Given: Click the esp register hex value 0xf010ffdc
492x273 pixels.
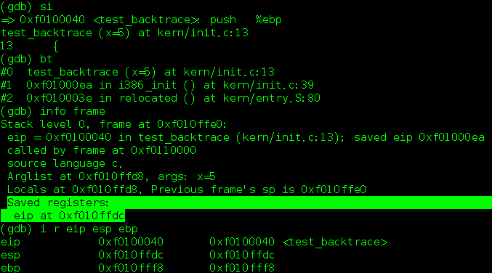Looking at the screenshot, I should coord(131,255).
